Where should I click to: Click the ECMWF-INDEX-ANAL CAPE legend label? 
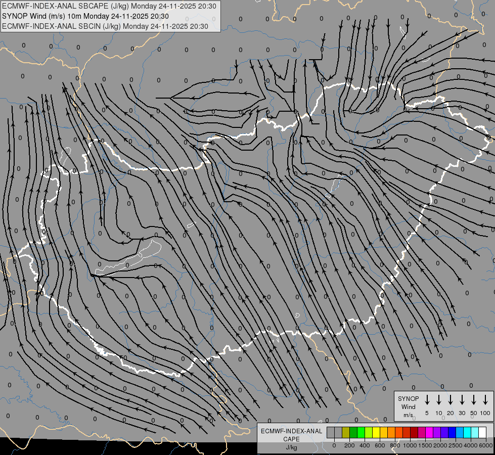click(x=291, y=435)
